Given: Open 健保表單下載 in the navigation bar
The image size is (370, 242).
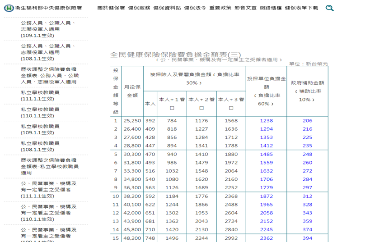Looking at the screenshot, I should (x=301, y=8).
